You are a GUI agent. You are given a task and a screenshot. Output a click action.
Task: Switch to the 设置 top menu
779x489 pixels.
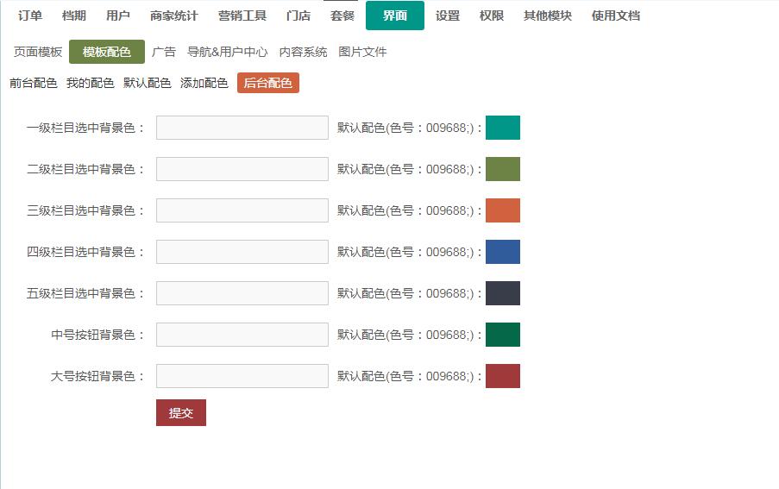[448, 16]
